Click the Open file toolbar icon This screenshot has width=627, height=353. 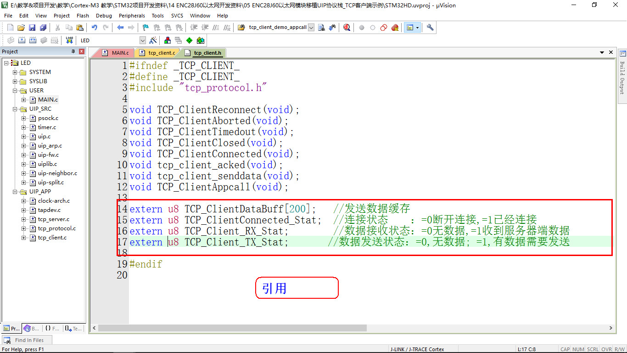pyautogui.click(x=21, y=28)
